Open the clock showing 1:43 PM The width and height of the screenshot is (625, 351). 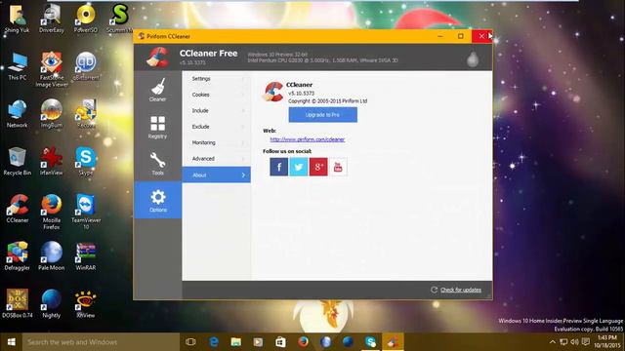[607, 342]
